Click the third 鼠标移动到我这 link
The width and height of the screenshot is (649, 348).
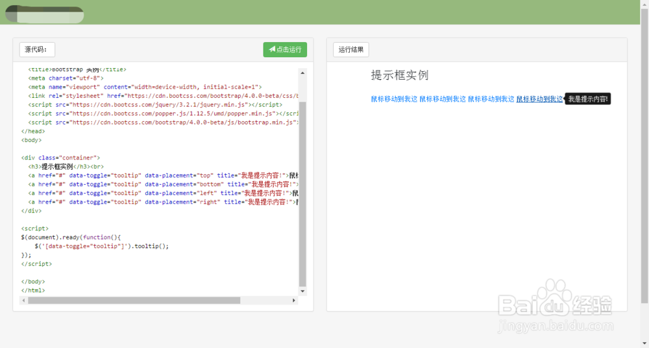pyautogui.click(x=491, y=99)
